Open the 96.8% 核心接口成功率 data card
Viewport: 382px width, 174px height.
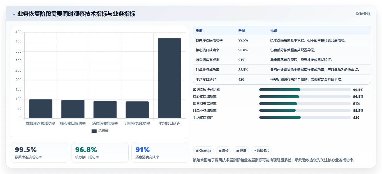pyautogui.click(x=100, y=152)
